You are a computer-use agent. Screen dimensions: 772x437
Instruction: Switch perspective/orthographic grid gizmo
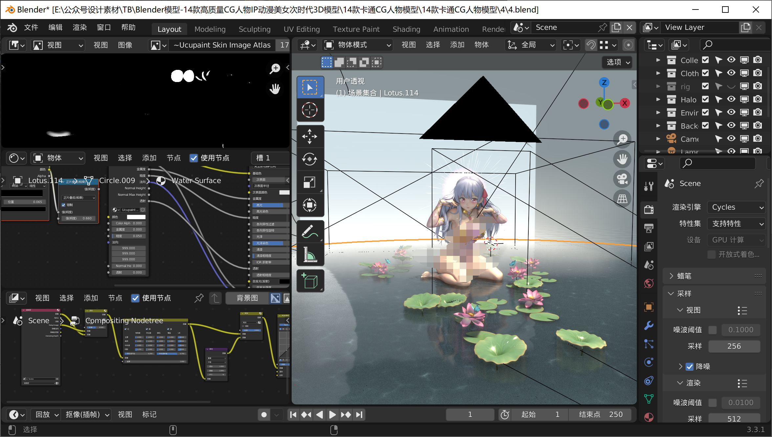click(622, 199)
